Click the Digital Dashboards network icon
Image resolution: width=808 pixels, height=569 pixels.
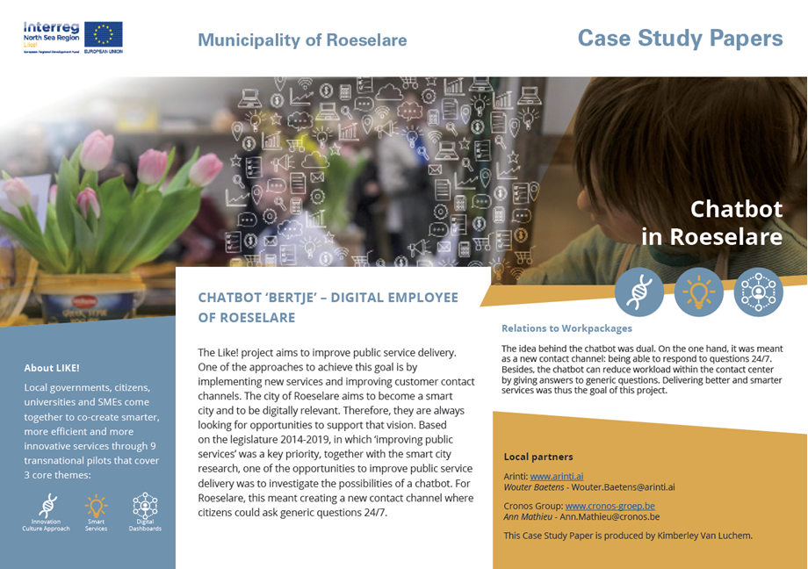145,506
